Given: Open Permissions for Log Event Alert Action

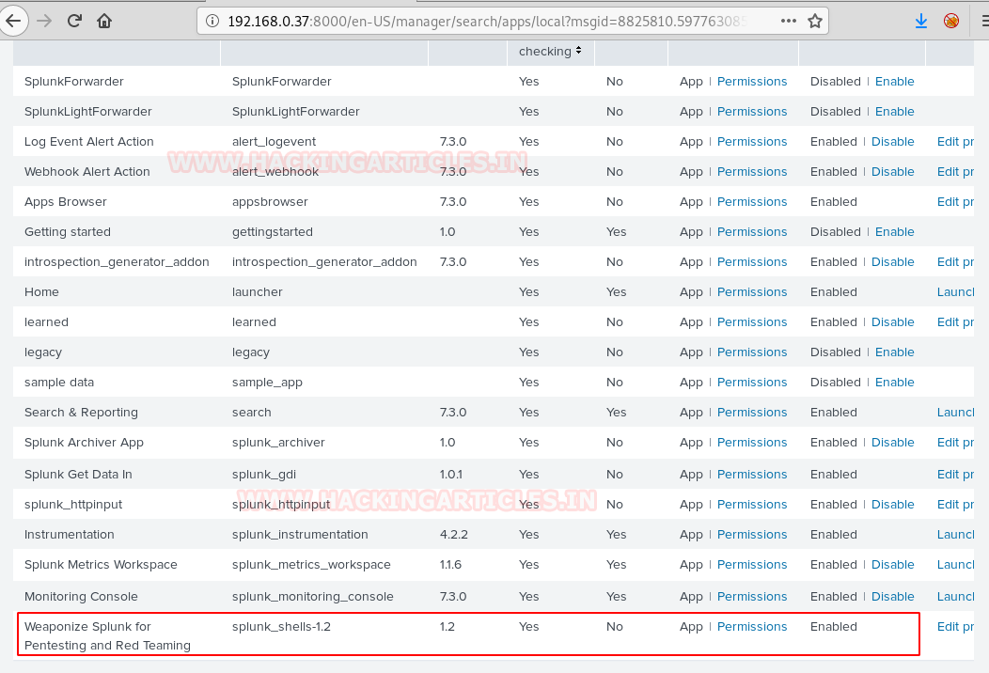Looking at the screenshot, I should tap(752, 142).
